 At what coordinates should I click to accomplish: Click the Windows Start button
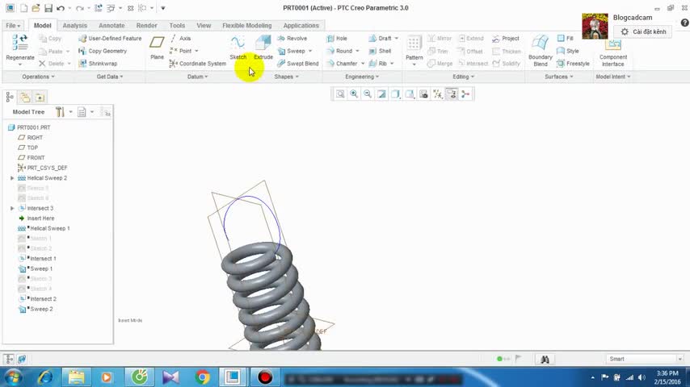pyautogui.click(x=13, y=377)
